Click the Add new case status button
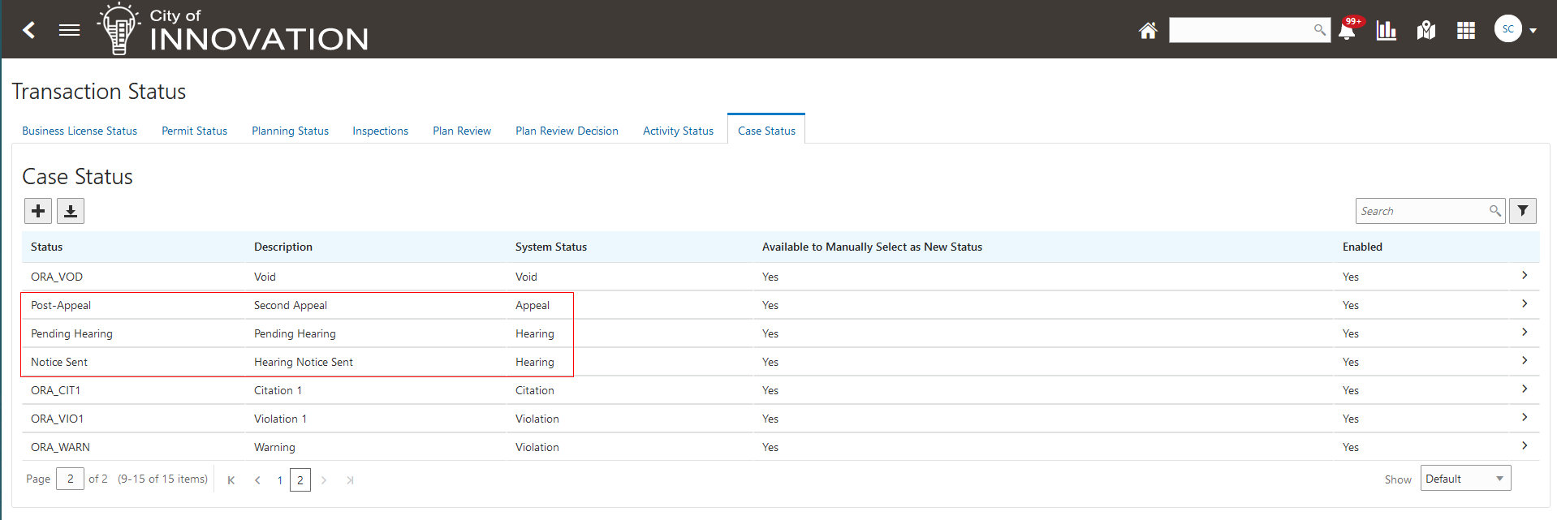This screenshot has height=520, width=1557. tap(38, 211)
